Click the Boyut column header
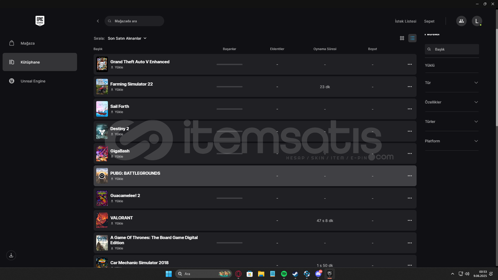The image size is (498, 280). (372, 49)
